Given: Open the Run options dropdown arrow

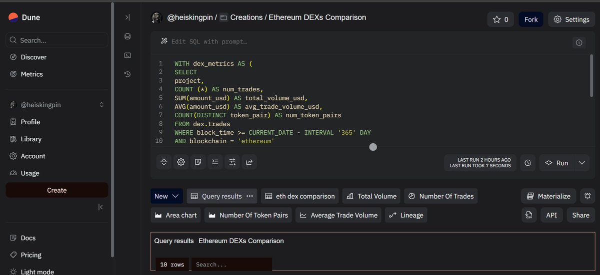Looking at the screenshot, I should click(x=582, y=163).
